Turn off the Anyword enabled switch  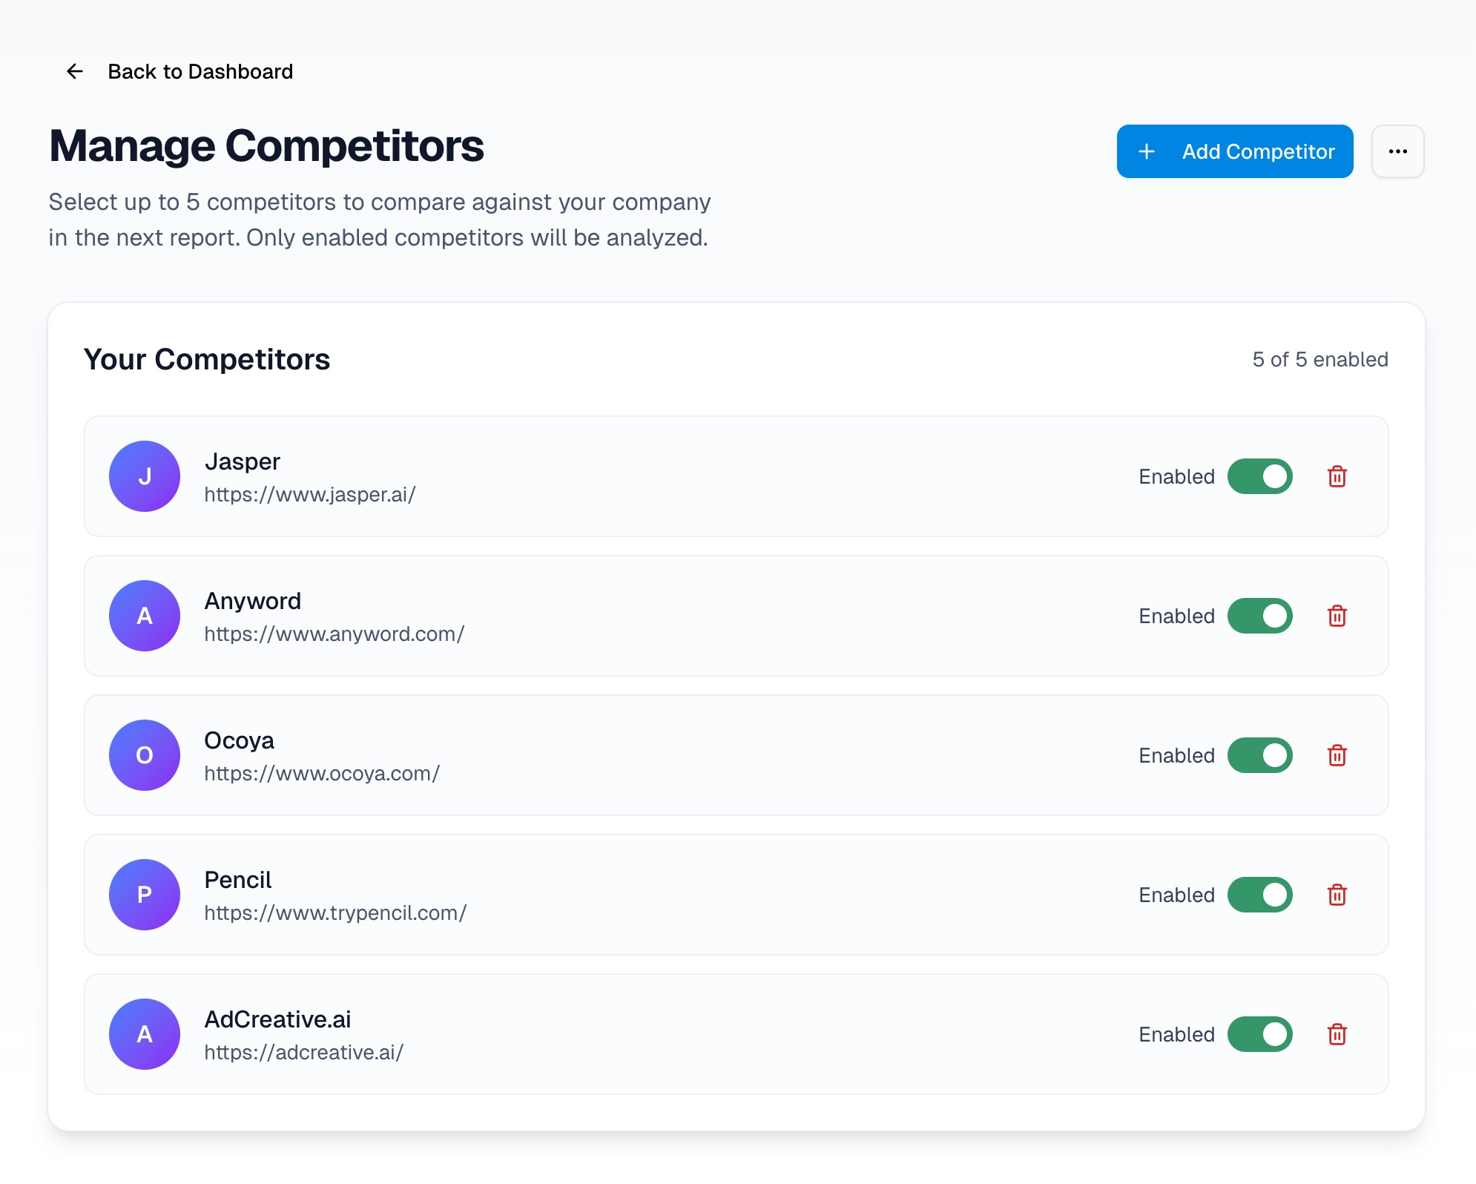[x=1260, y=616]
